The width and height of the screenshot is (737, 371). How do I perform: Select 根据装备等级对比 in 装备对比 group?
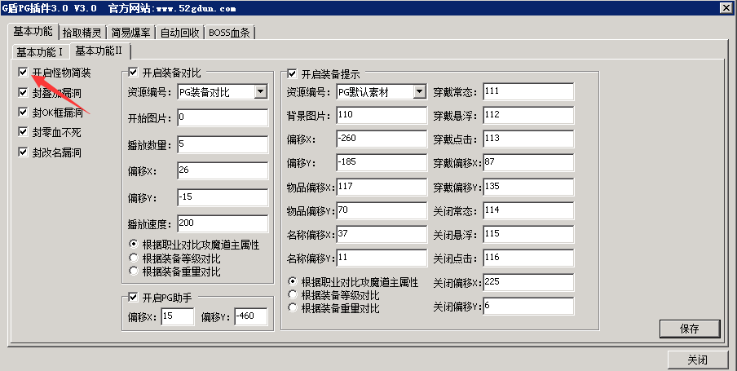pos(134,258)
